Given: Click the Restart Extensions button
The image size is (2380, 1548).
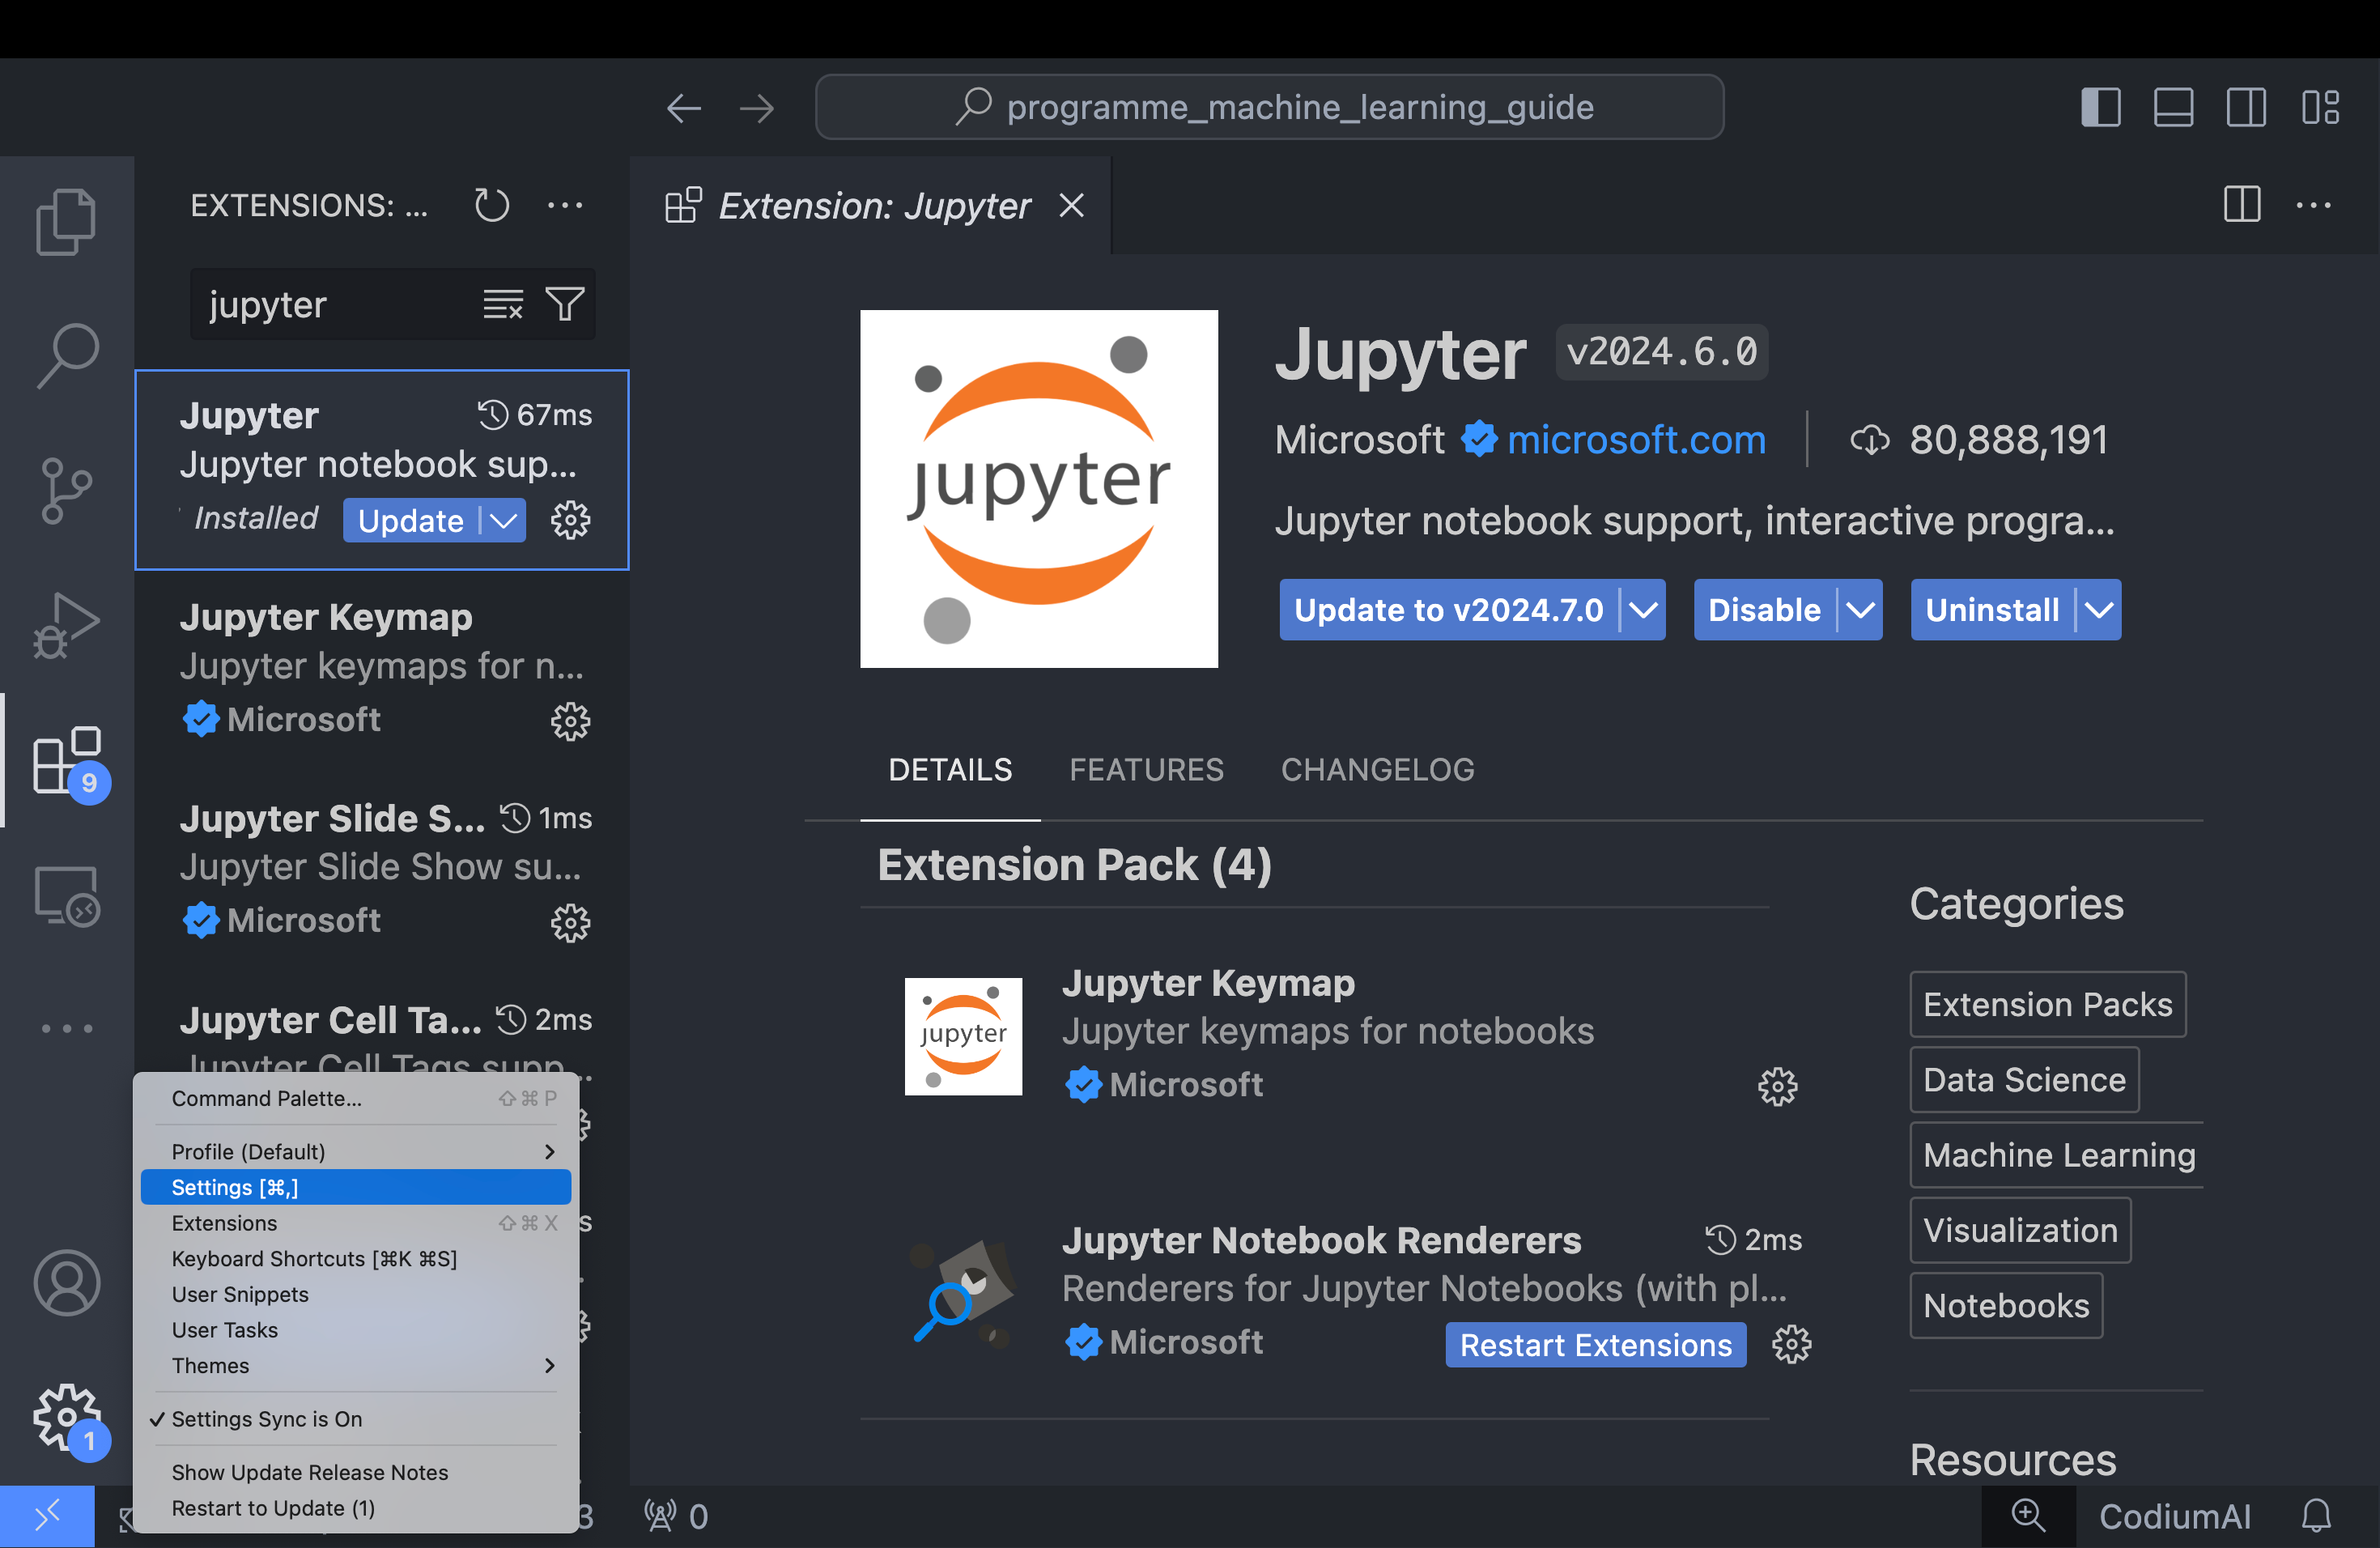Looking at the screenshot, I should click(1596, 1345).
